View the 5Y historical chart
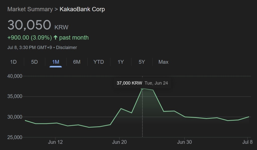 [x=141, y=62]
